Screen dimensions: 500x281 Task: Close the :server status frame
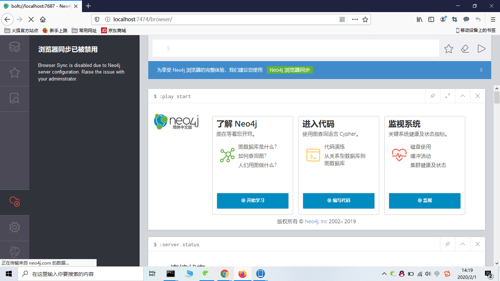tap(478, 244)
